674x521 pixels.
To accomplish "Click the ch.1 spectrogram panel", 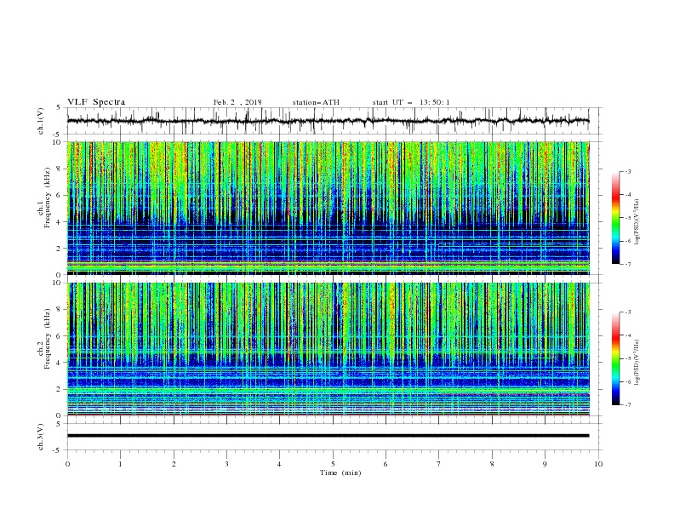I will 328,208.
